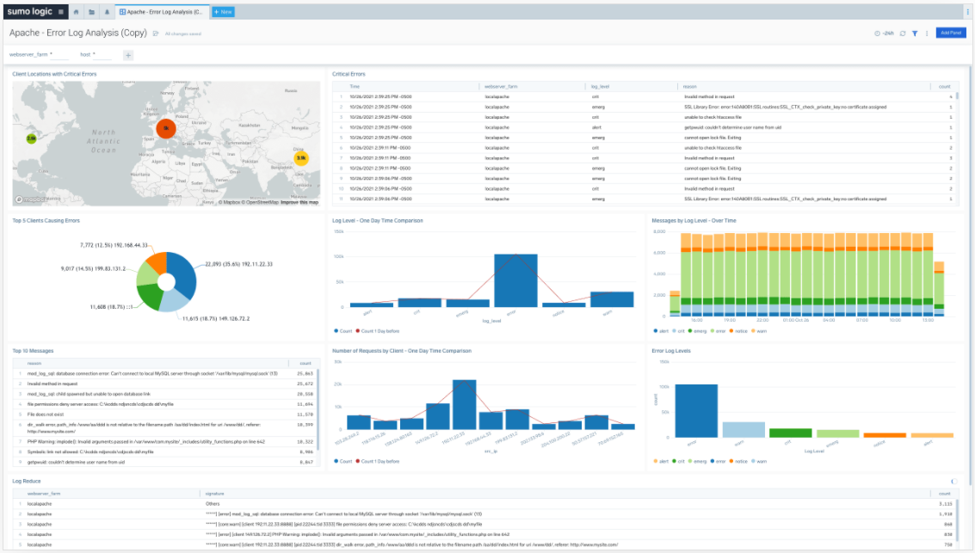The width and height of the screenshot is (975, 553).
Task: Sort Log Reduce by signature column
Action: 214,494
